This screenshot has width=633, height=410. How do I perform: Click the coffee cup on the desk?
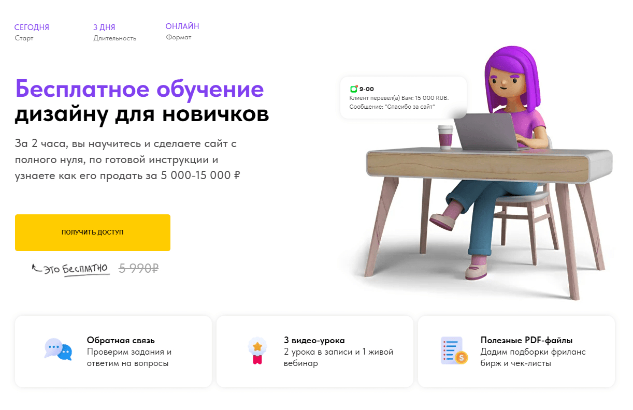(445, 138)
